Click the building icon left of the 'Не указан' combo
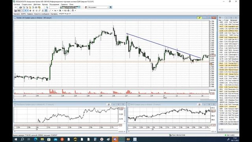Viewport: 252px width, 142px height. (x=86, y=7)
